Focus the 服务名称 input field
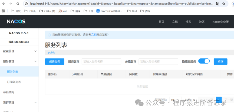This screenshot has height=112, width=234. [101, 62]
